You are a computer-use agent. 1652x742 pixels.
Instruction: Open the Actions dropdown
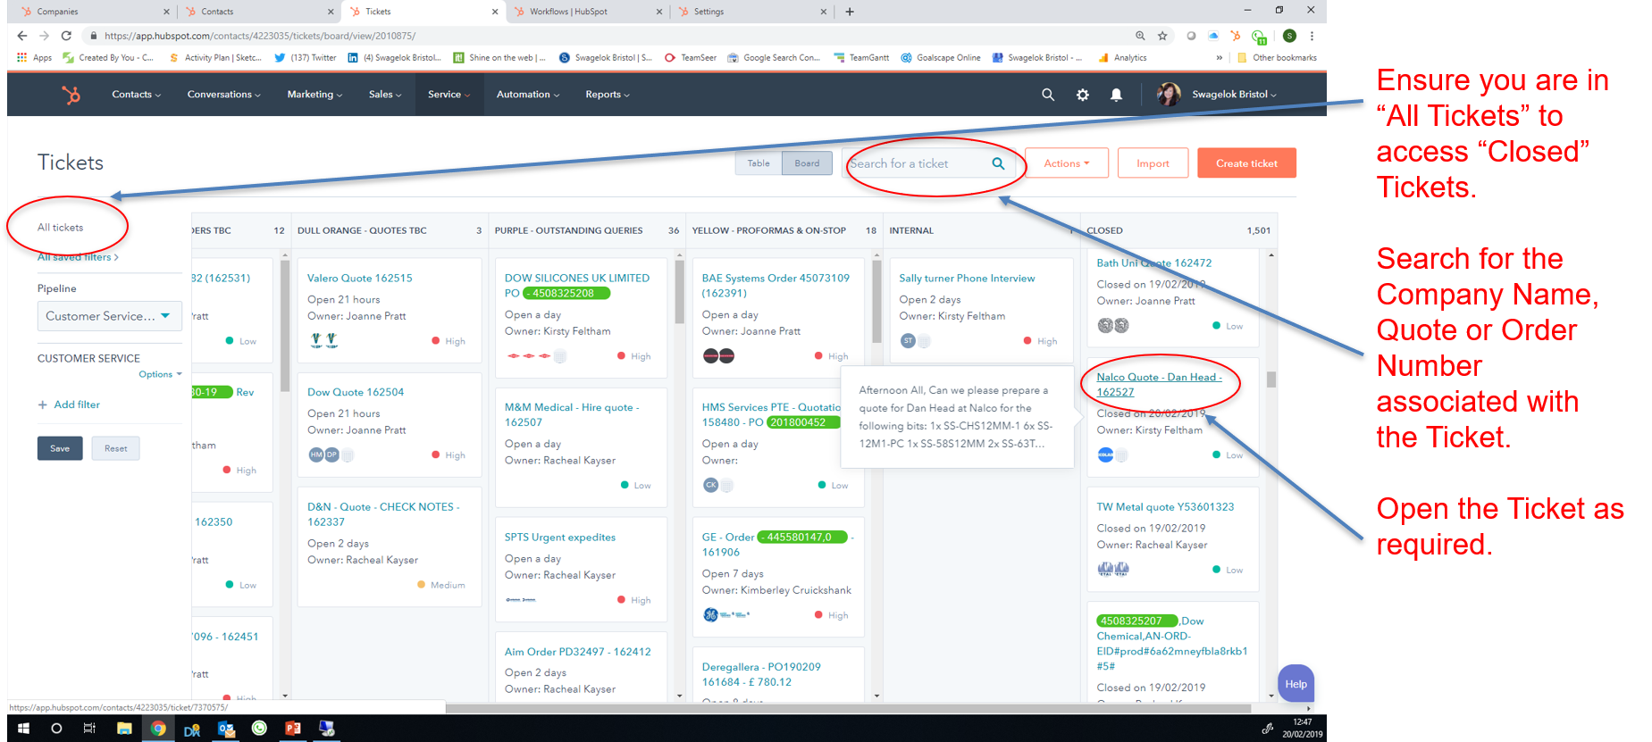point(1067,163)
